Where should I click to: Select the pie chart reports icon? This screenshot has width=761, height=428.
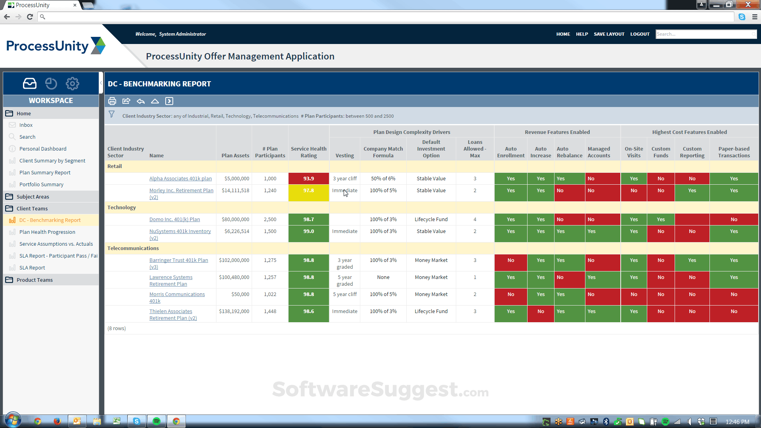[x=51, y=84]
